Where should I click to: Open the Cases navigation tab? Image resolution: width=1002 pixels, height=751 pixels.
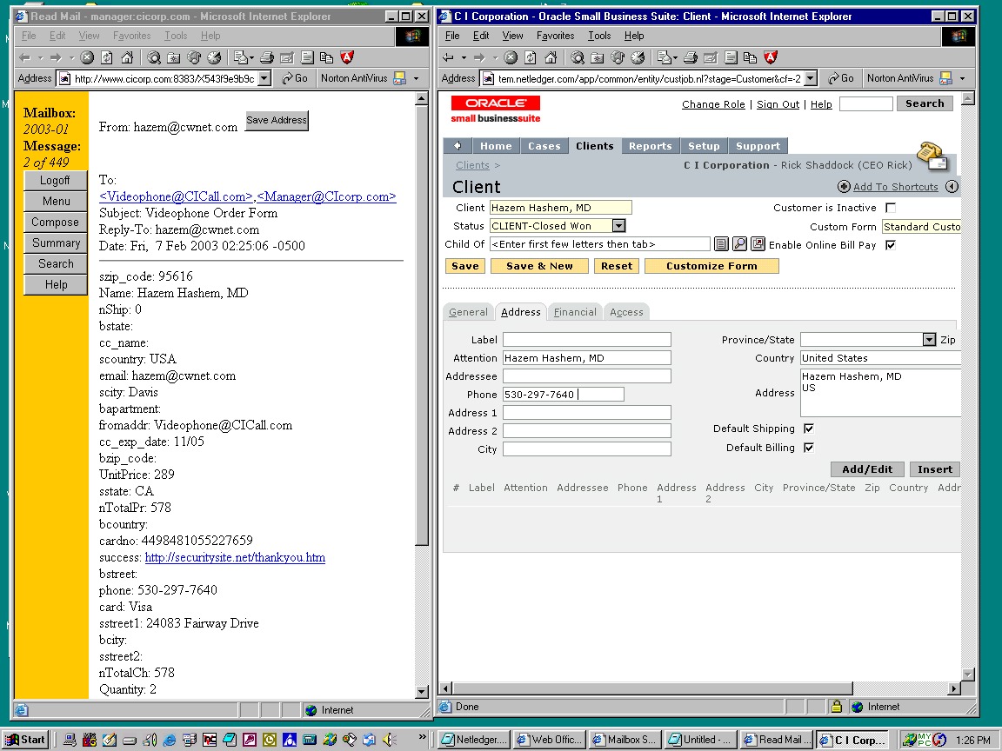[x=544, y=146]
